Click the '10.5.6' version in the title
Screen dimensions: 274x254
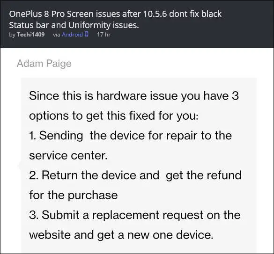coord(155,14)
